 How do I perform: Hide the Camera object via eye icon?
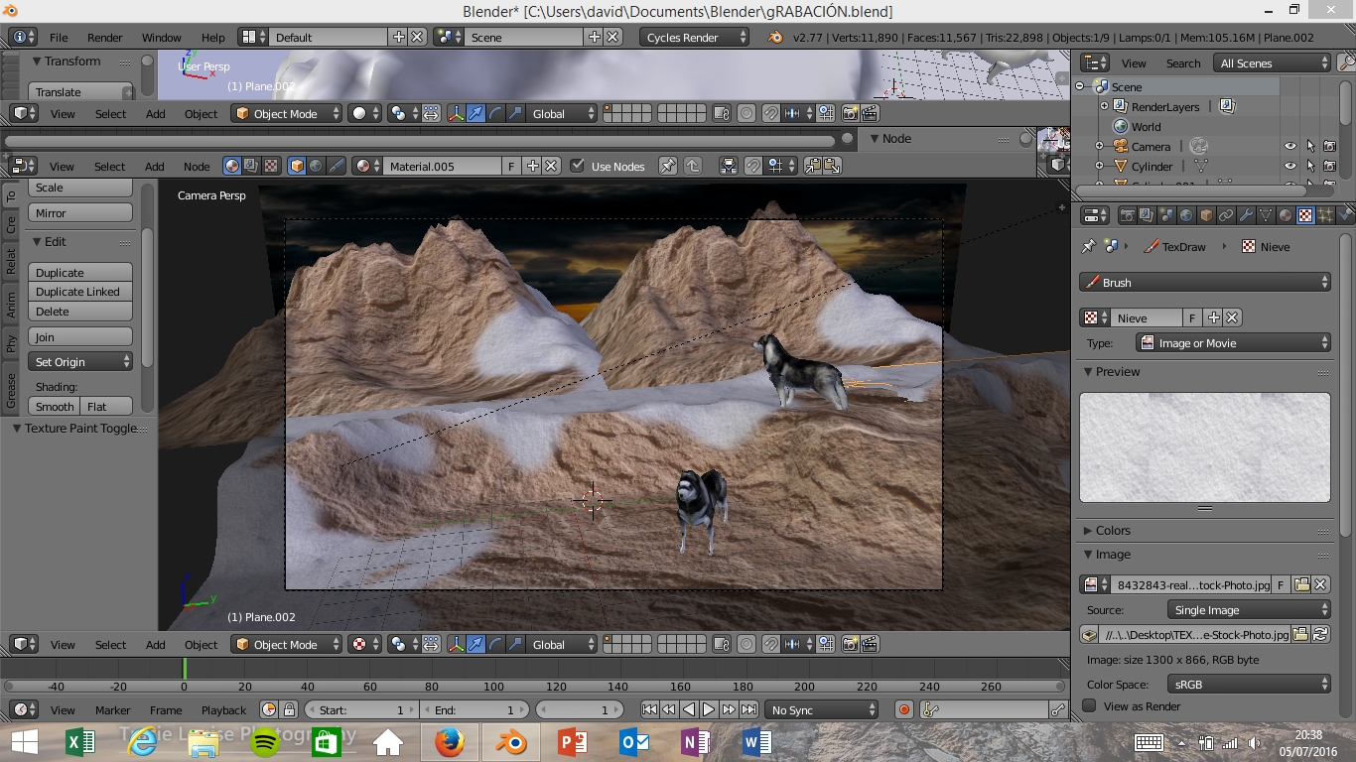[1289, 146]
